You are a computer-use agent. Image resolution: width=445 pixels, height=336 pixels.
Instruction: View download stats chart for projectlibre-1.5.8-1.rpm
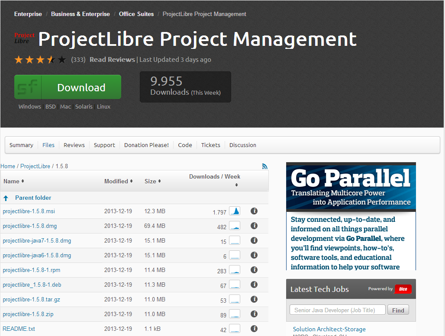click(235, 270)
